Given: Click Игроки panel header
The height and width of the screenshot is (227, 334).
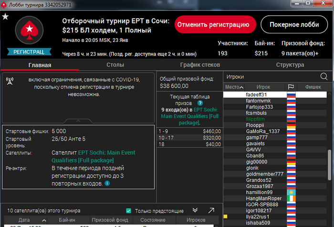Looking at the screenshot, I should (235, 77).
